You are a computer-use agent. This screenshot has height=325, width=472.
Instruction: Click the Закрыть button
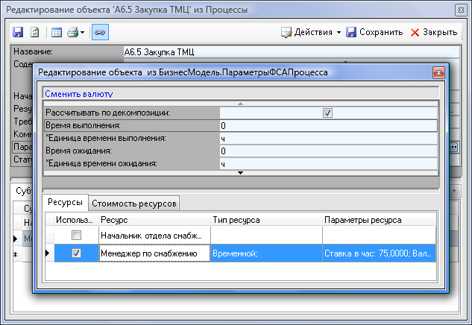click(434, 32)
